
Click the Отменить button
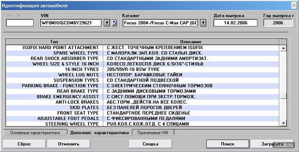69,144
